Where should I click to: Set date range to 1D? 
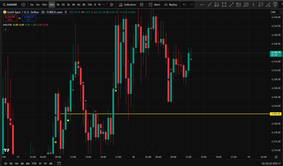tap(5, 163)
